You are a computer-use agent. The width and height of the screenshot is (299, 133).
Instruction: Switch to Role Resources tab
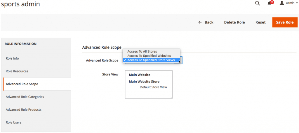(17, 71)
